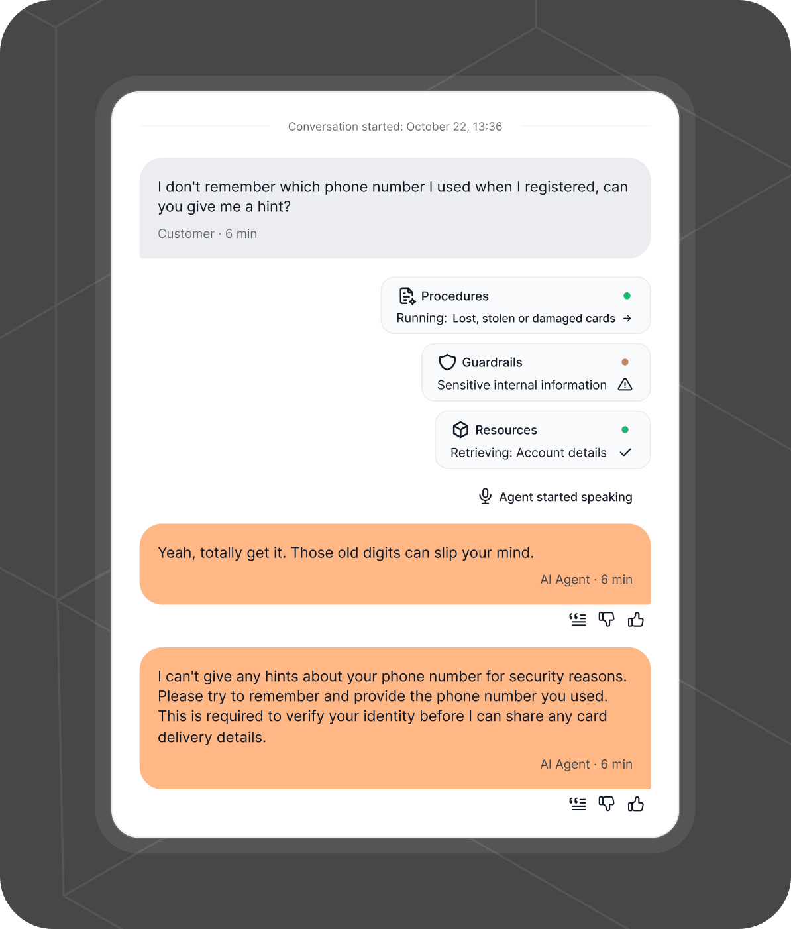Expand the 'Lost, stolen or damaged cards' procedure arrow

[627, 318]
